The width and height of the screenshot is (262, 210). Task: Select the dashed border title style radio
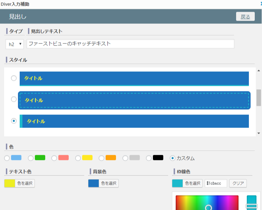[x=14, y=99]
